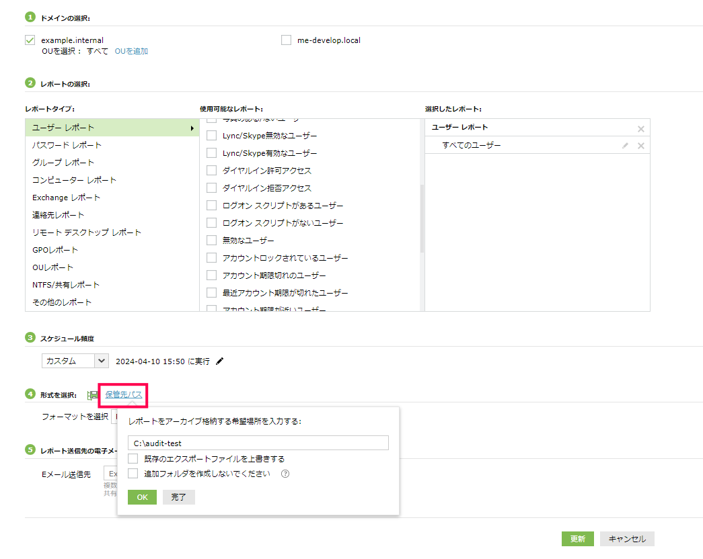
Task: Uncheck the example.internal domain
Action: (x=30, y=40)
